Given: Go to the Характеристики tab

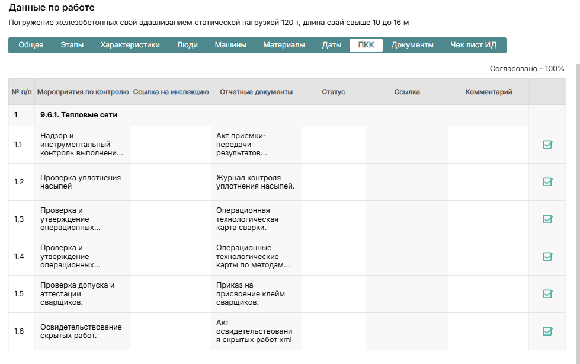Looking at the screenshot, I should [x=130, y=45].
